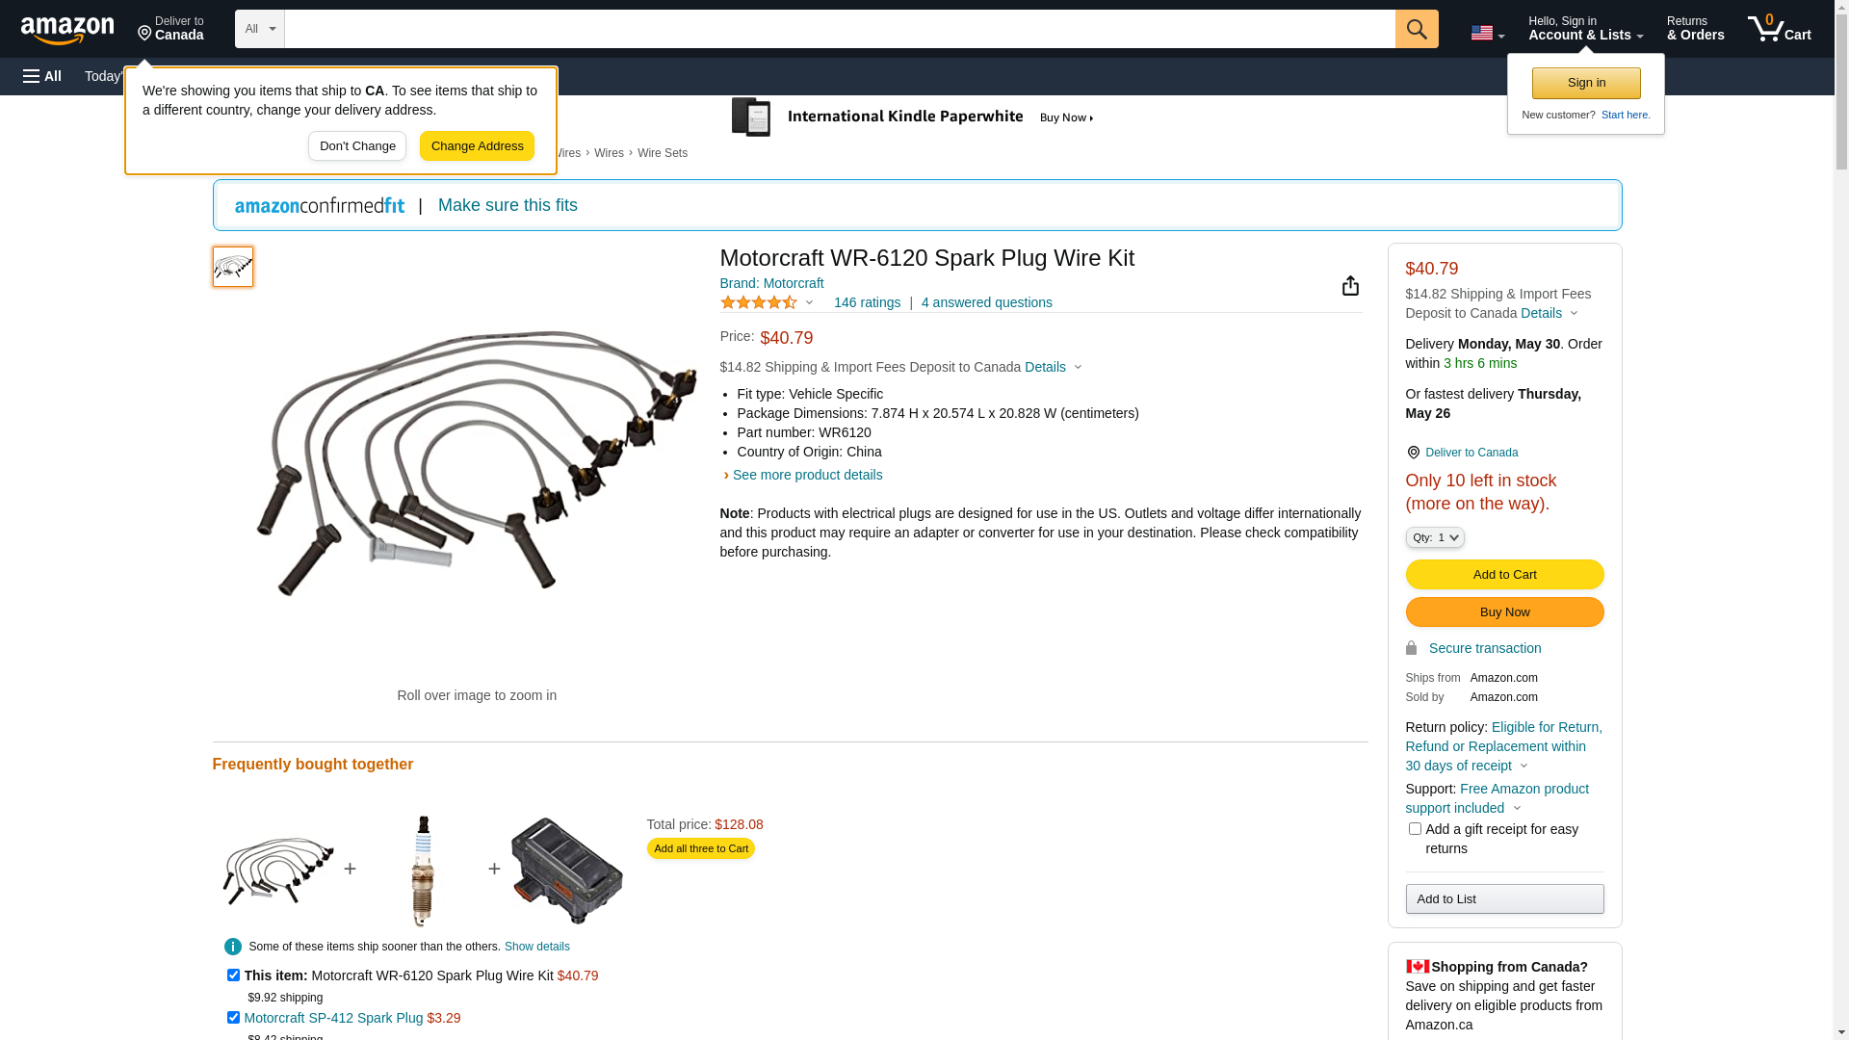
Task: Click the share icon near product title
Action: 1350,285
